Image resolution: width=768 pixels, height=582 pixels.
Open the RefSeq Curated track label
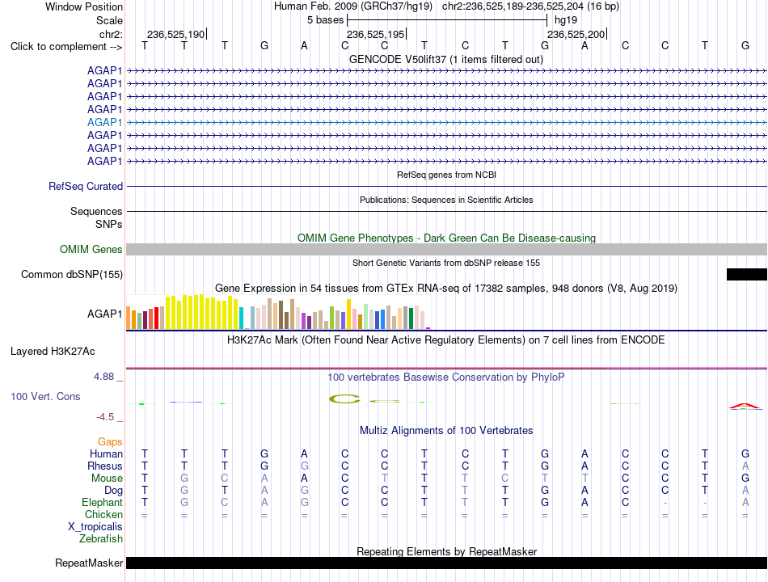[86, 186]
